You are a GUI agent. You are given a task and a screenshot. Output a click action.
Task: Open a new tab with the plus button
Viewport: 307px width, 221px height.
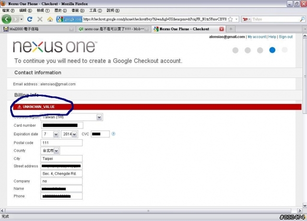coord(231,29)
